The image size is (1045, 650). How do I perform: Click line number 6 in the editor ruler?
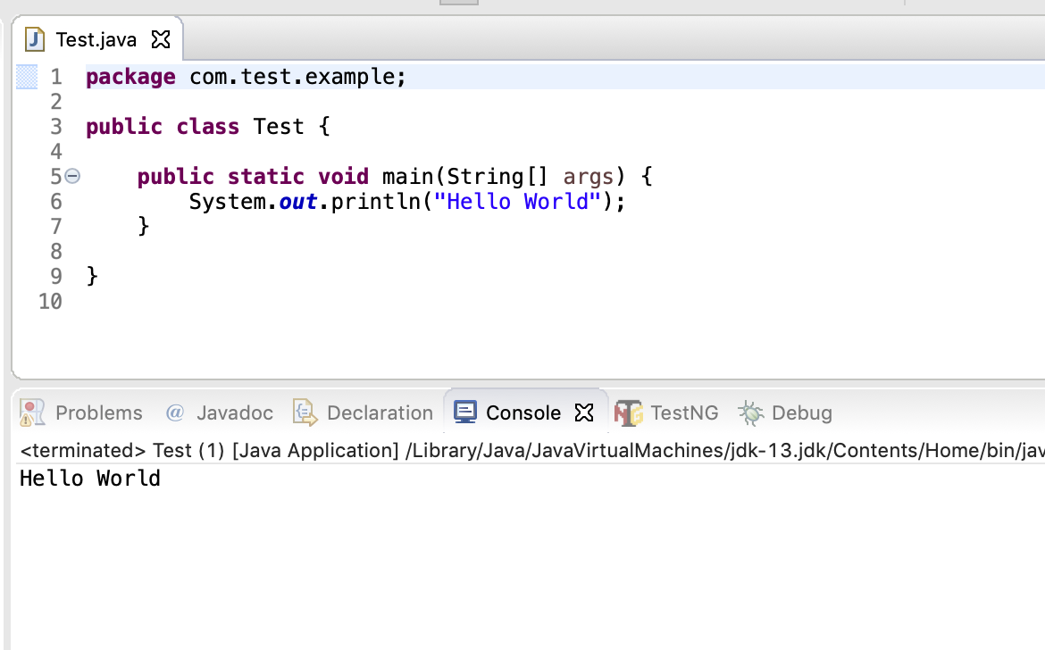click(55, 201)
